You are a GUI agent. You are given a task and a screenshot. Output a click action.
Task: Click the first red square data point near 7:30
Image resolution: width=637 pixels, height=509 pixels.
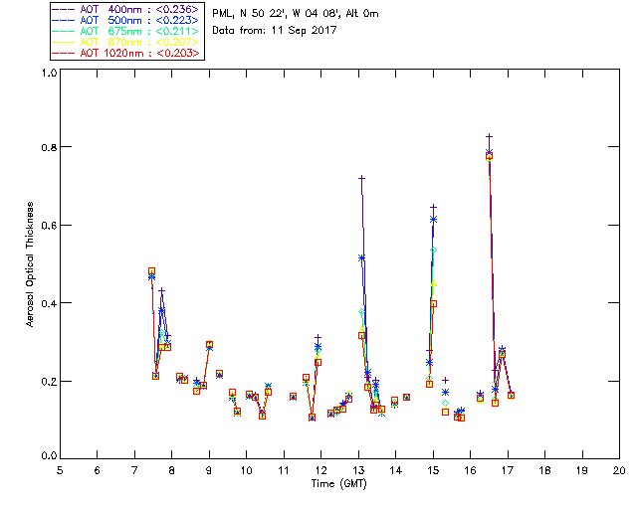point(151,271)
